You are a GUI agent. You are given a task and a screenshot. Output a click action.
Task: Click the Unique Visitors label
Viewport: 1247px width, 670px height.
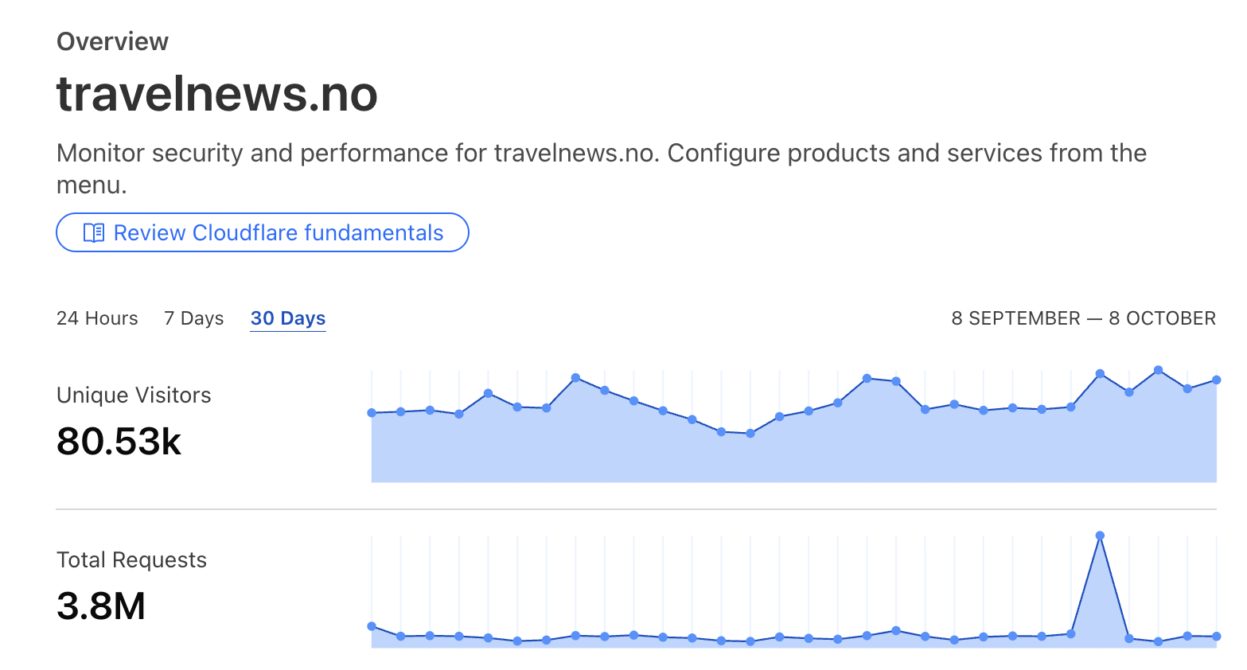click(x=134, y=395)
